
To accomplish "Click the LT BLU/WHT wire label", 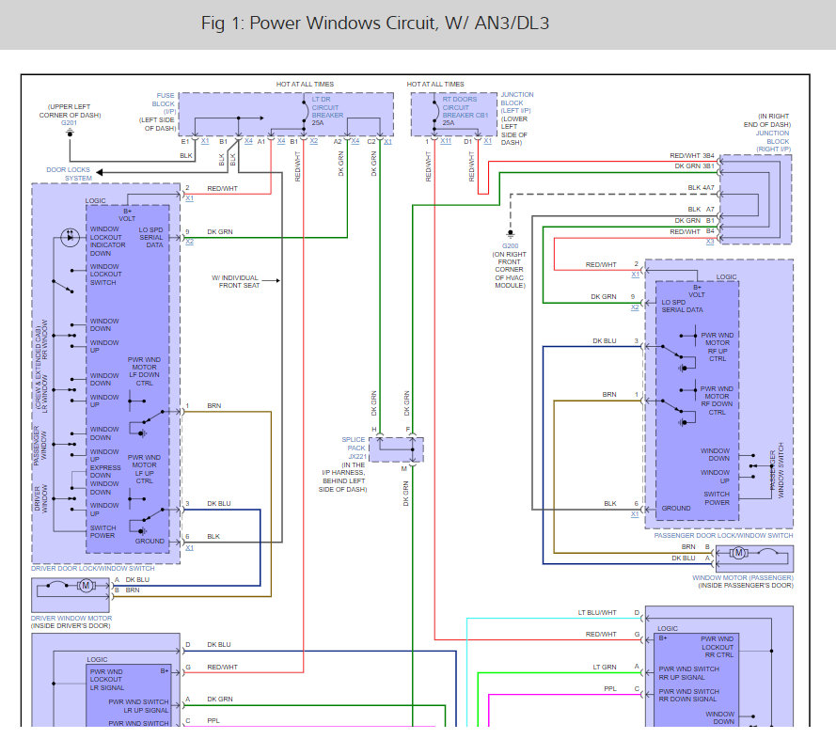I will (x=597, y=613).
